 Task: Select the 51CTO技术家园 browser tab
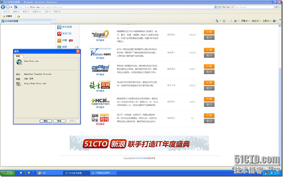click(x=26, y=21)
